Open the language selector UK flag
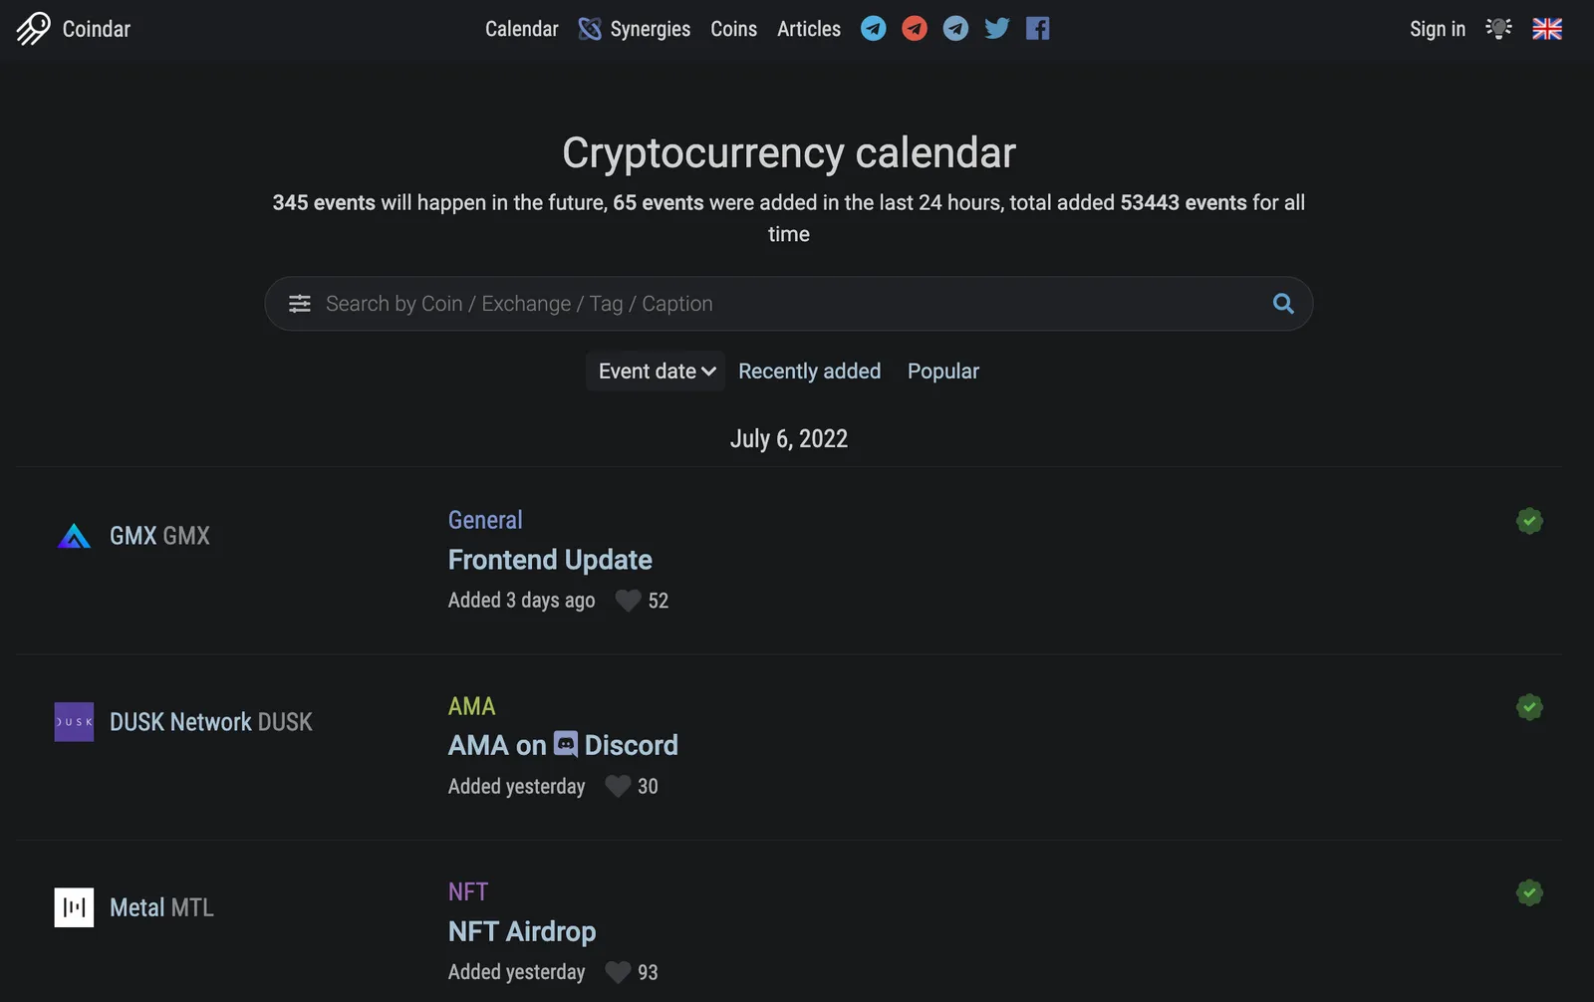The height and width of the screenshot is (1002, 1594). (1547, 29)
